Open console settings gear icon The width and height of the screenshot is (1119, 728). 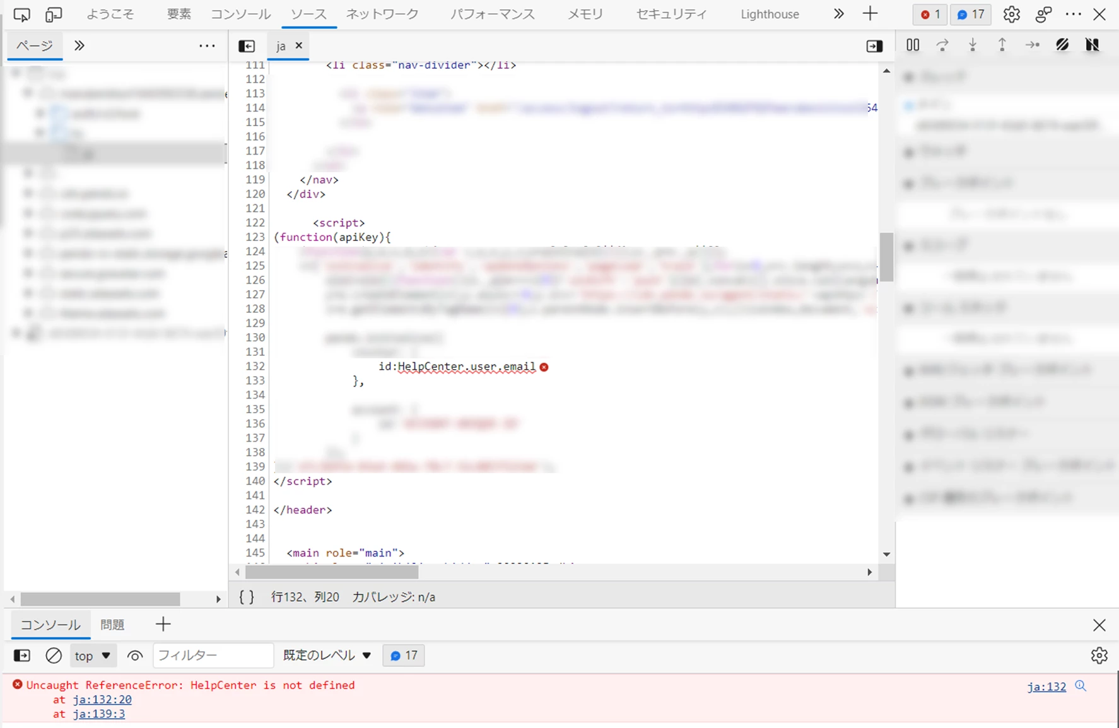pos(1099,655)
